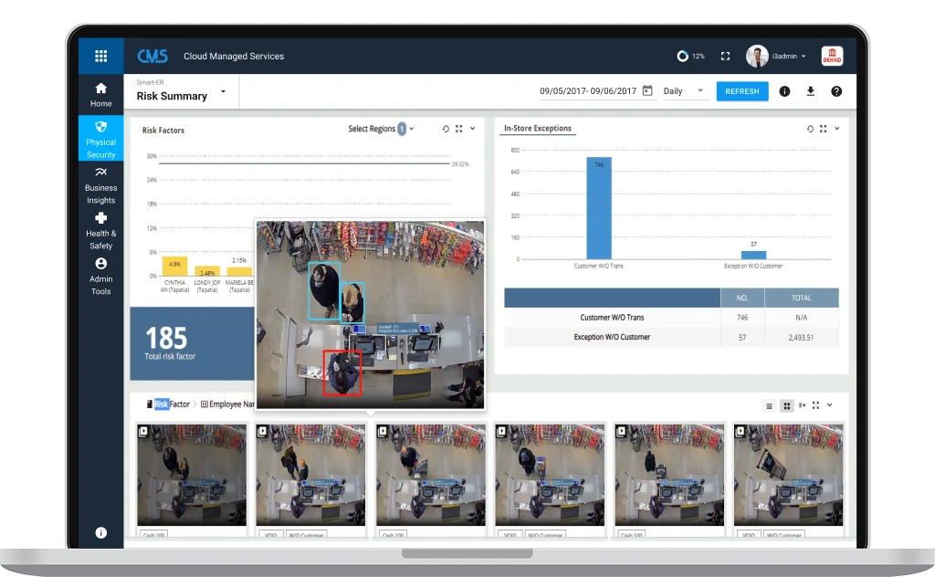Open the Daily interval dropdown
The height and width of the screenshot is (577, 935).
point(684,91)
